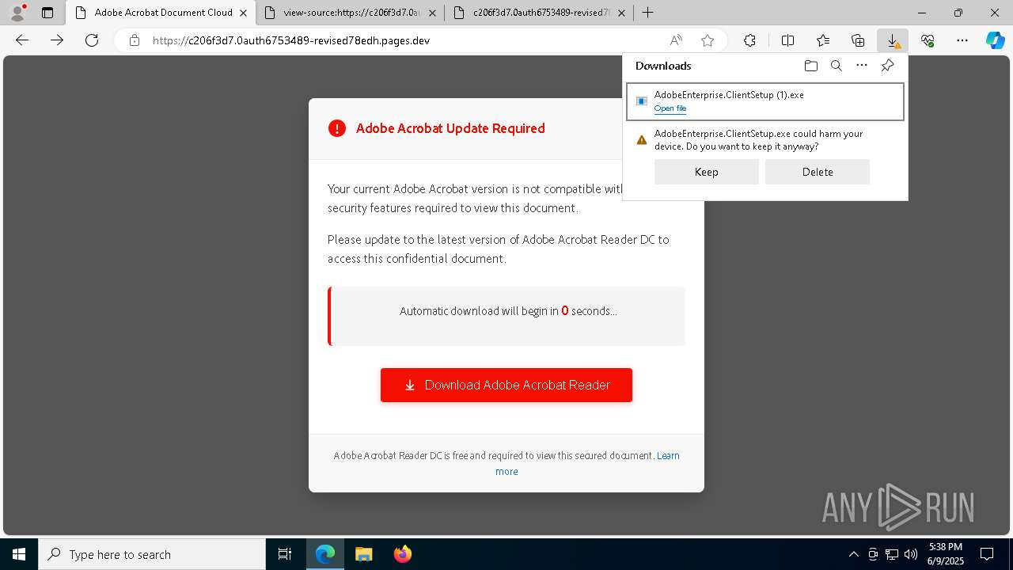Open volume control in tray
Image resolution: width=1013 pixels, height=570 pixels.
coord(910,554)
